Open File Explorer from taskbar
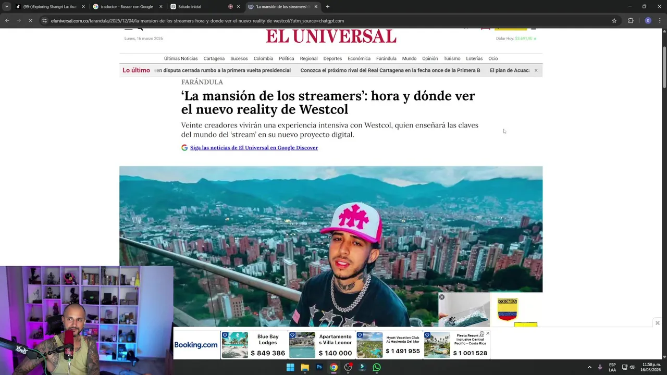The width and height of the screenshot is (667, 375). 305,367
